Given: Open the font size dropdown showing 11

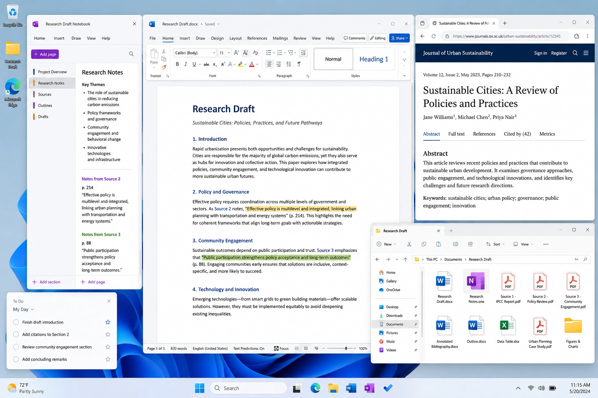Looking at the screenshot, I should click(x=229, y=53).
